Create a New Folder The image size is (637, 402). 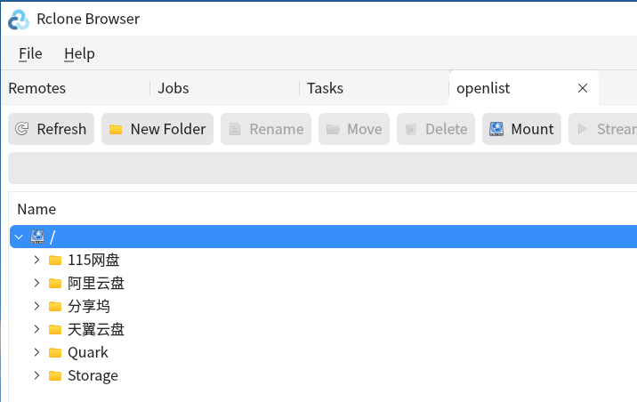click(x=157, y=129)
